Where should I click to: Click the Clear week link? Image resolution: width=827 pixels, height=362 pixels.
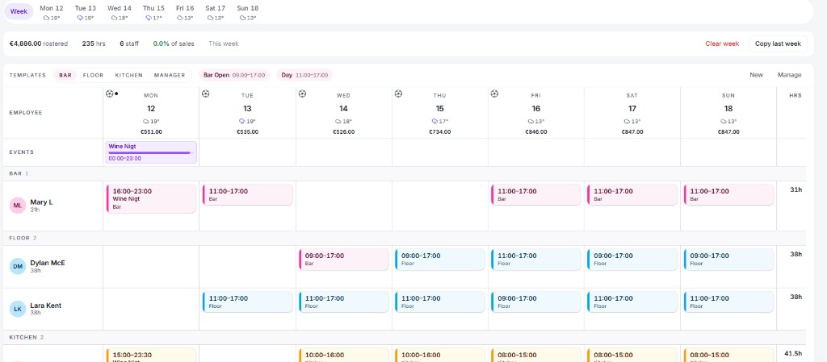(722, 44)
